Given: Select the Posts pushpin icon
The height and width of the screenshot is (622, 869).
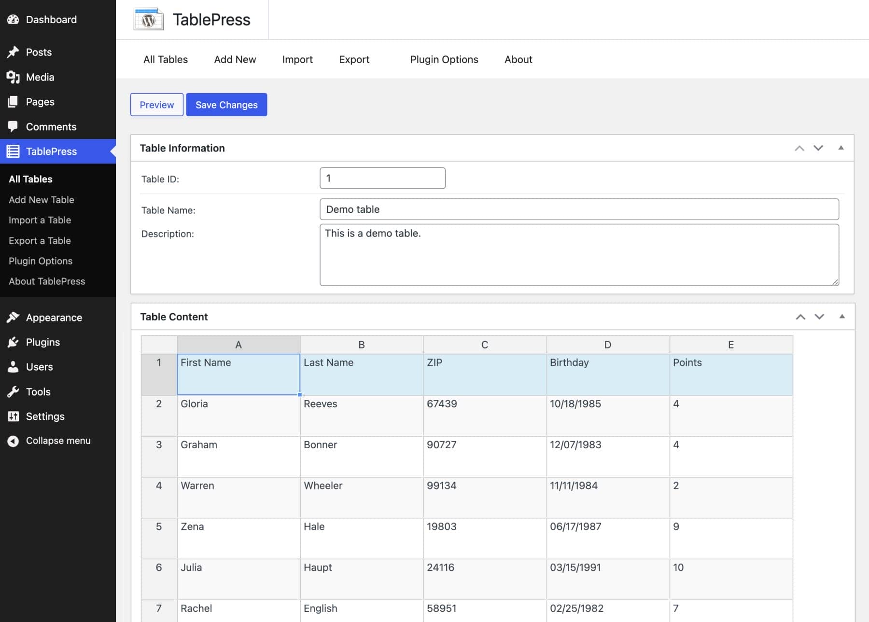Looking at the screenshot, I should click(x=14, y=52).
